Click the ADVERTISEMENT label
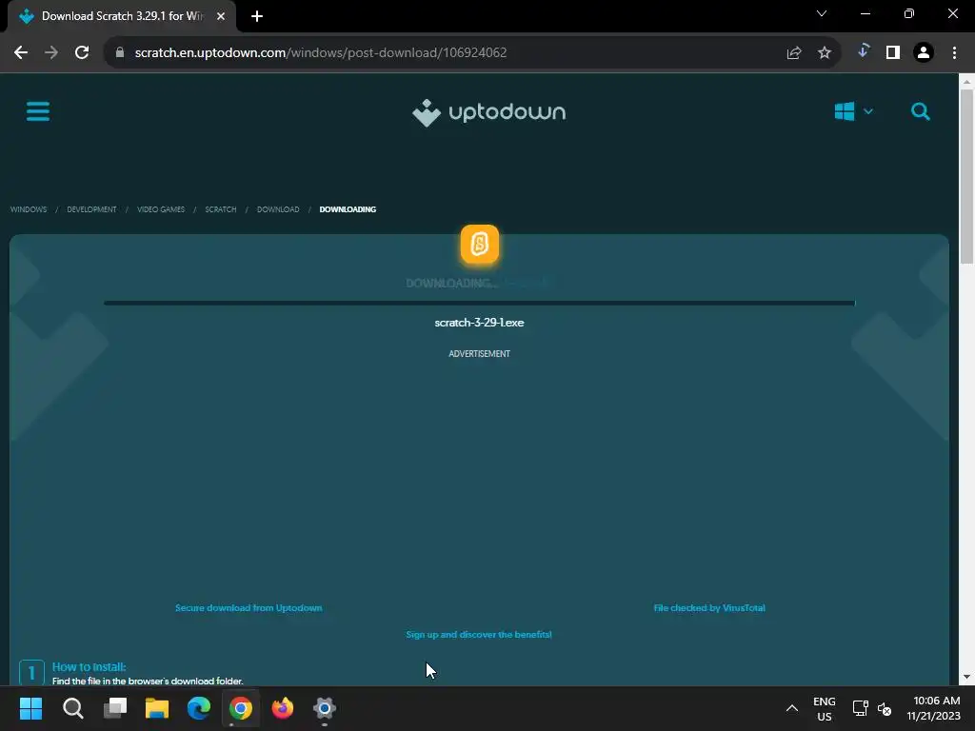Screen dimensions: 975x731 click(480, 354)
